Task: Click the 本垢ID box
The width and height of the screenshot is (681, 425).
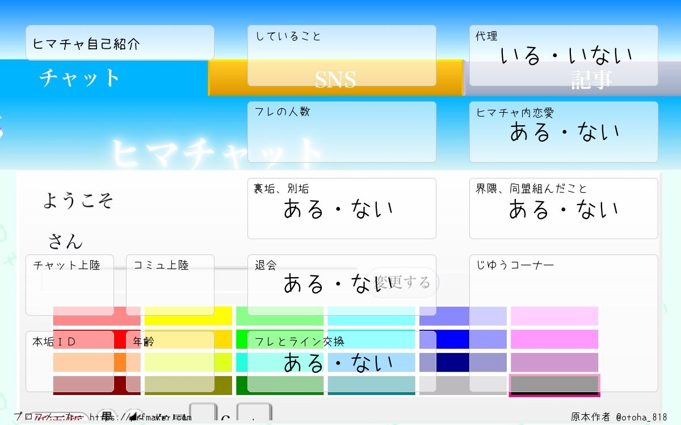Action: click(70, 362)
